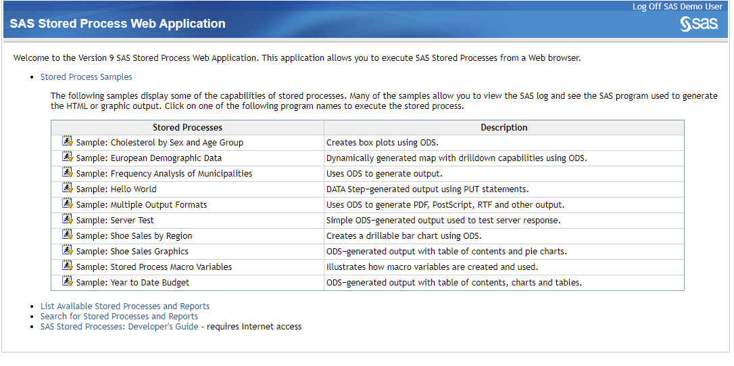Click the icon beside Shoe Sales by Region
The height and width of the screenshot is (366, 734).
[x=67, y=235]
